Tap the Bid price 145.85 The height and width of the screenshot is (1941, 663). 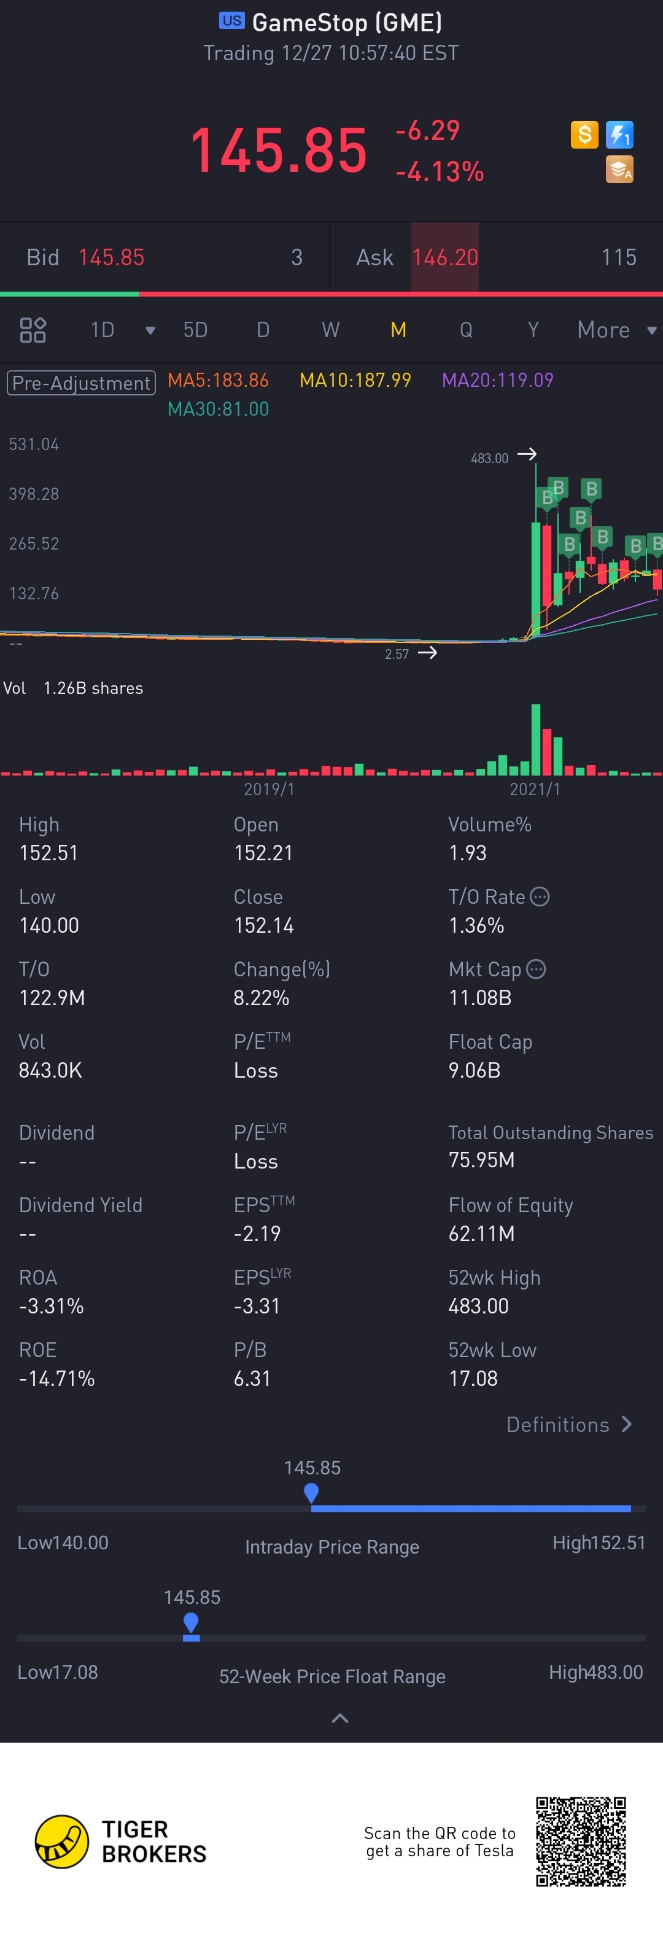coord(112,257)
